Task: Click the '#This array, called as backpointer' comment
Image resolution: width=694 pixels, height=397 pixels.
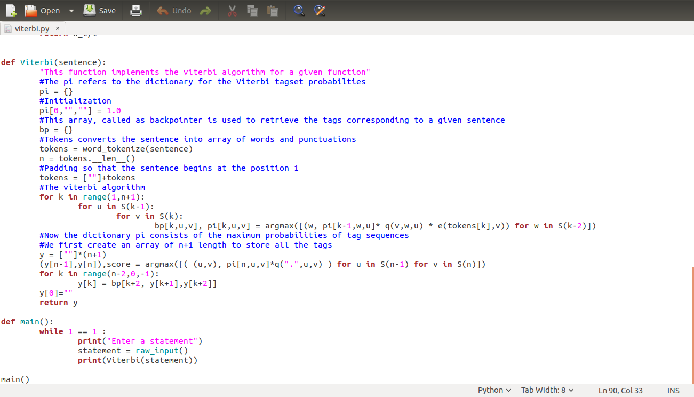Action: coord(272,120)
